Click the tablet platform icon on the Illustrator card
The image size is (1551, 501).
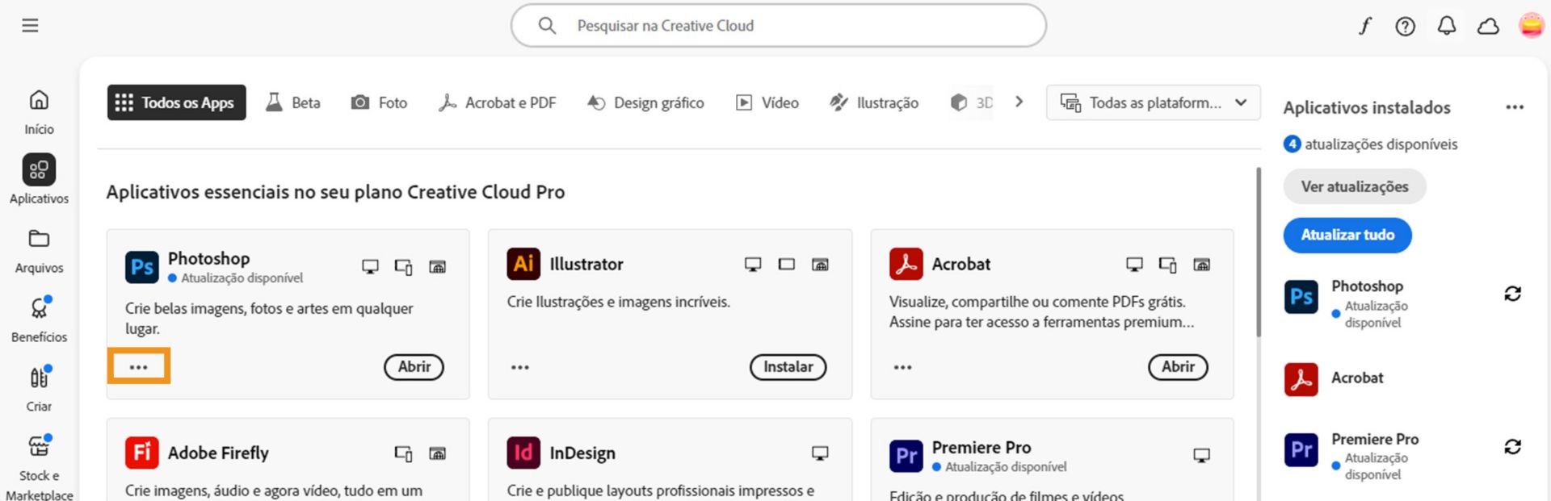pos(787,264)
